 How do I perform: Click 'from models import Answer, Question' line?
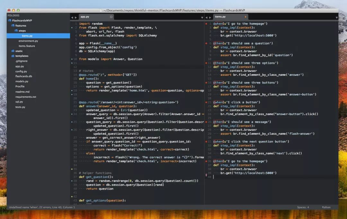point(111,59)
